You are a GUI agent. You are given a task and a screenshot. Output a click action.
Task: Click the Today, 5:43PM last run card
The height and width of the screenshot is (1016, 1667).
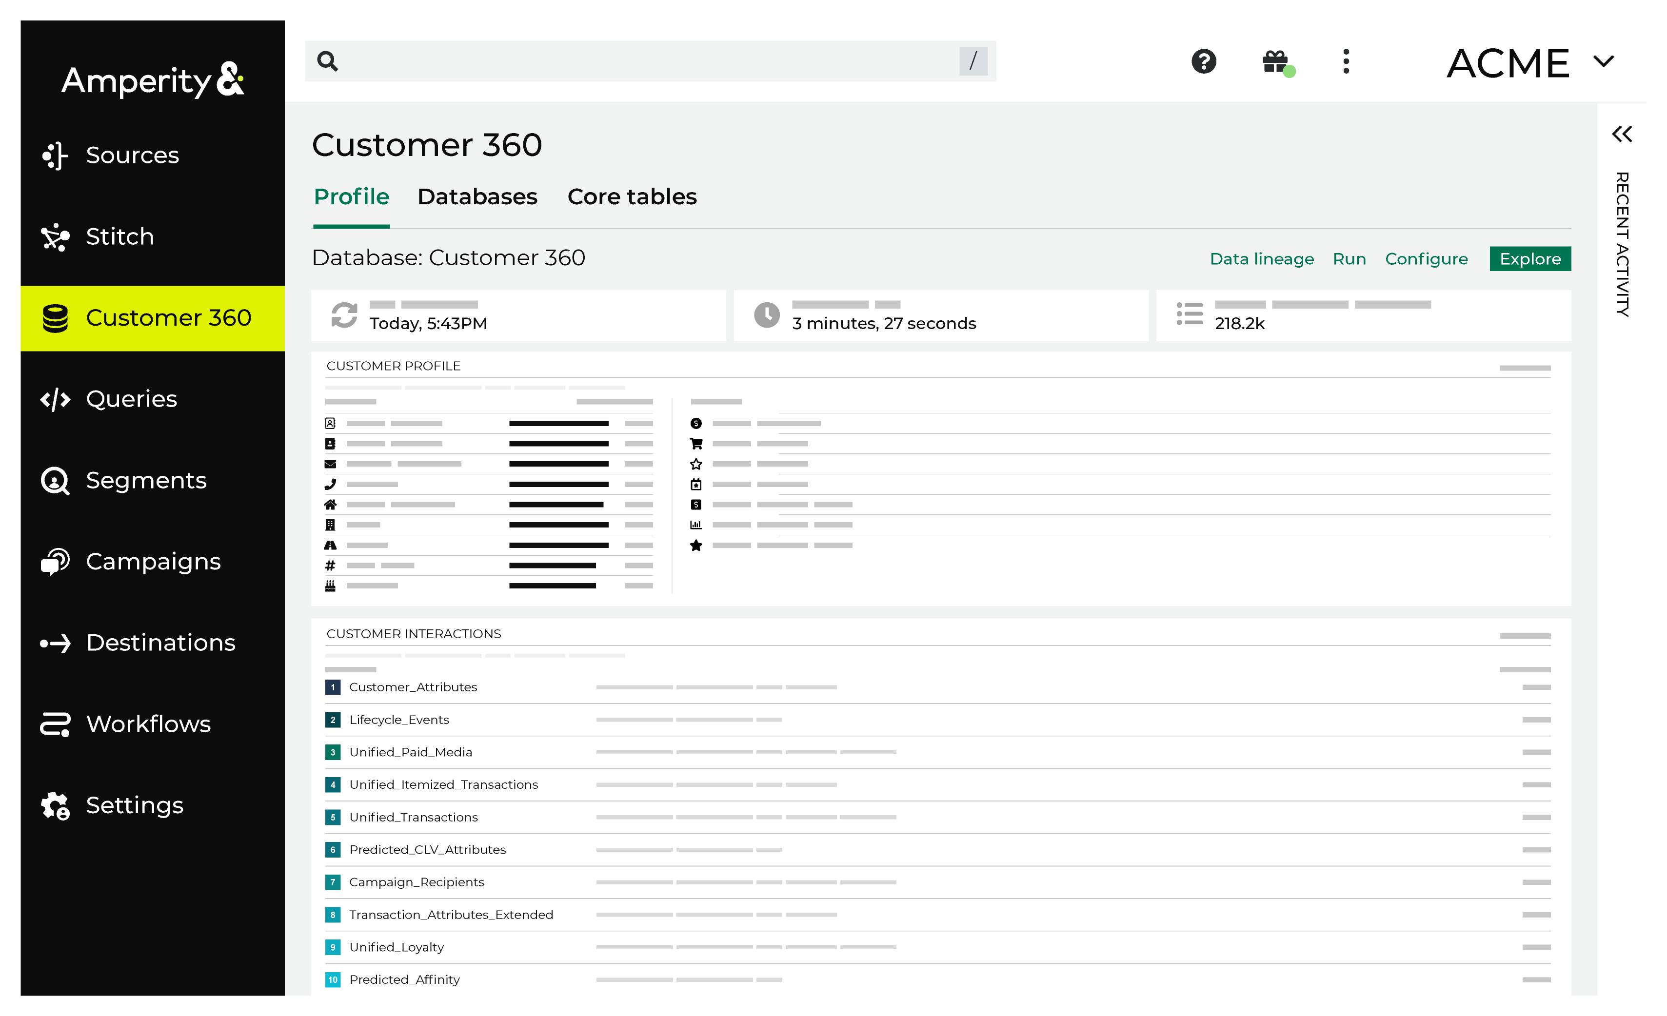point(518,316)
